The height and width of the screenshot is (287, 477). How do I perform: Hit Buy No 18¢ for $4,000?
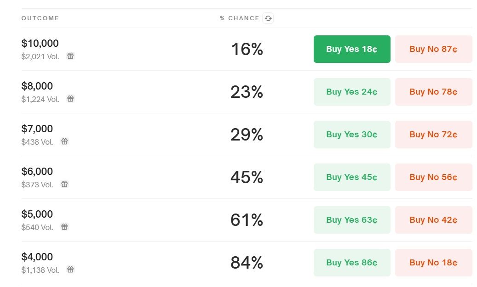coord(433,263)
